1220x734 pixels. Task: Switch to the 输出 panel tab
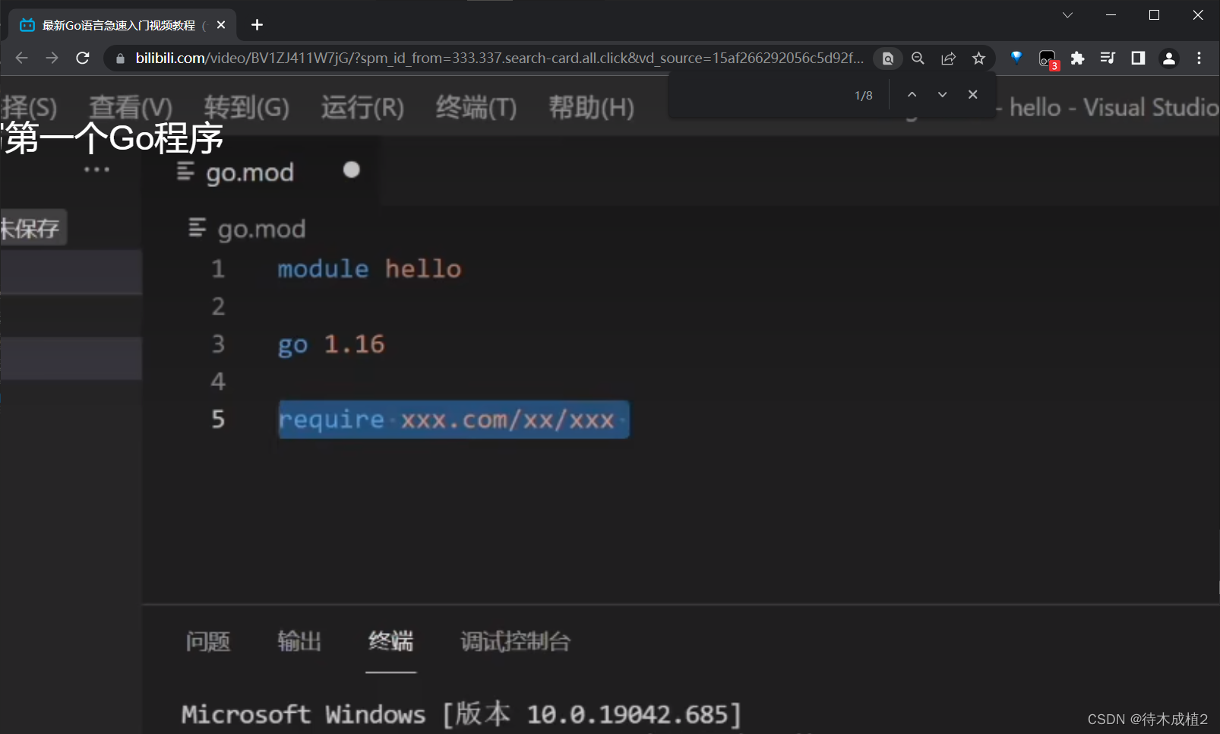pyautogui.click(x=299, y=641)
